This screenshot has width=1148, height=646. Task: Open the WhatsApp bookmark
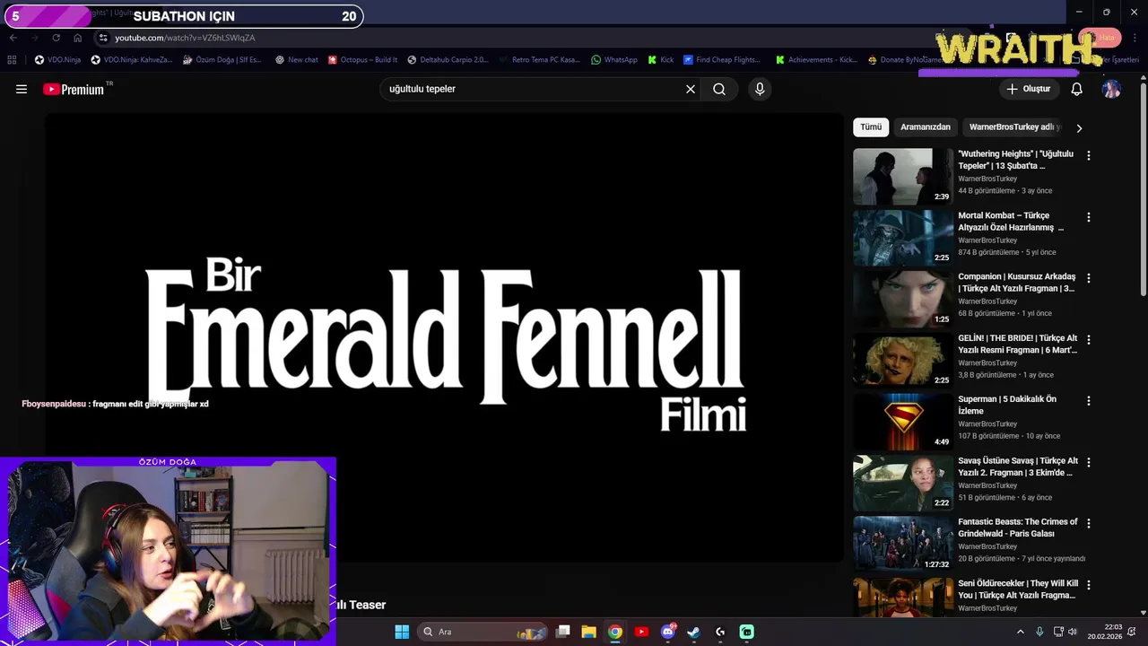[x=613, y=60]
